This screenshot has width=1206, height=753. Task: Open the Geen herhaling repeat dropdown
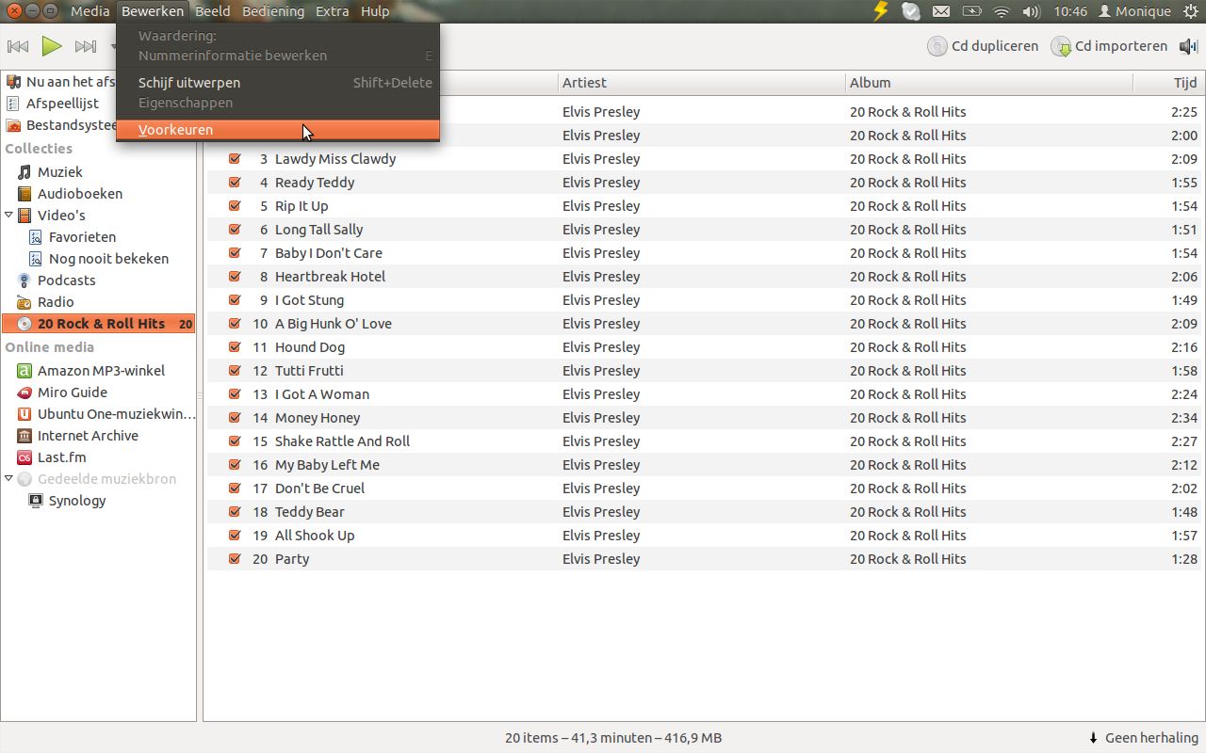pyautogui.click(x=1143, y=738)
